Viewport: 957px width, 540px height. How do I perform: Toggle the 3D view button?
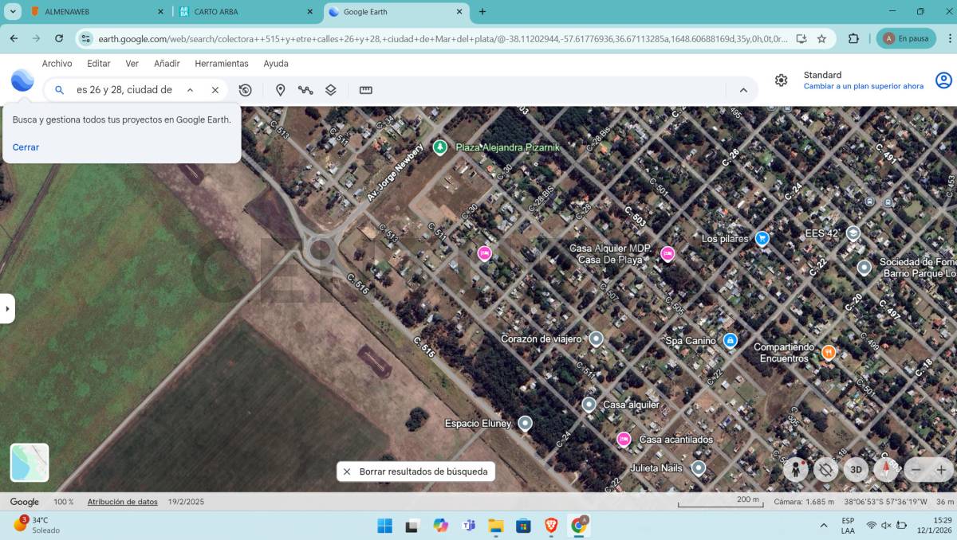(x=856, y=470)
